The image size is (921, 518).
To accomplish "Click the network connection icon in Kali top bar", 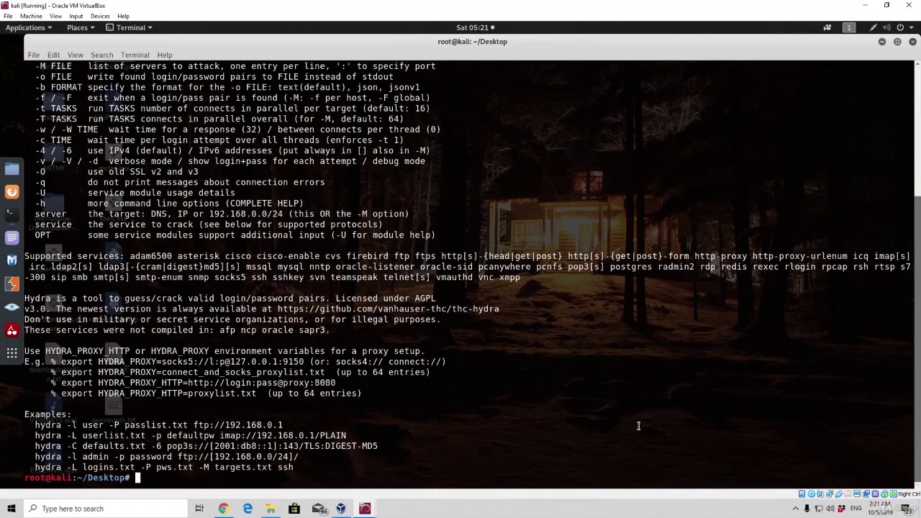I will point(874,27).
